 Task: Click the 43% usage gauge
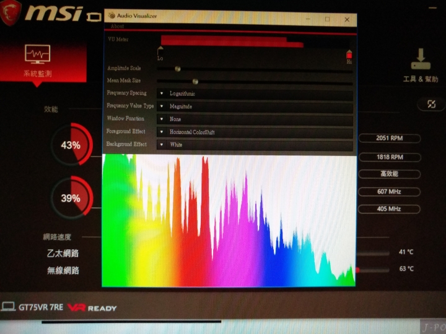pyautogui.click(x=71, y=144)
